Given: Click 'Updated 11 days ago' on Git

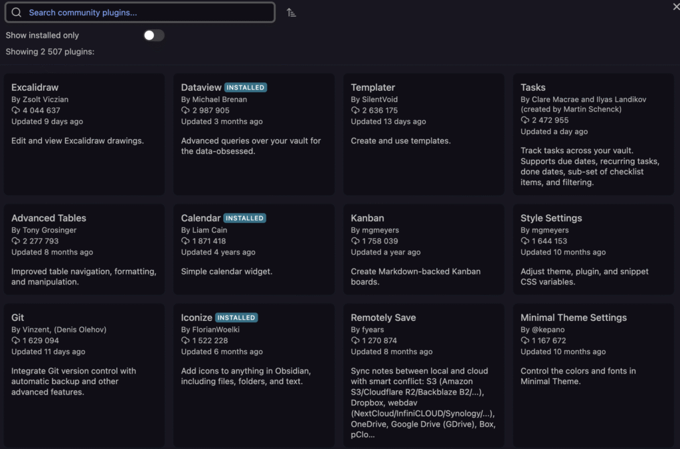Looking at the screenshot, I should [x=48, y=352].
